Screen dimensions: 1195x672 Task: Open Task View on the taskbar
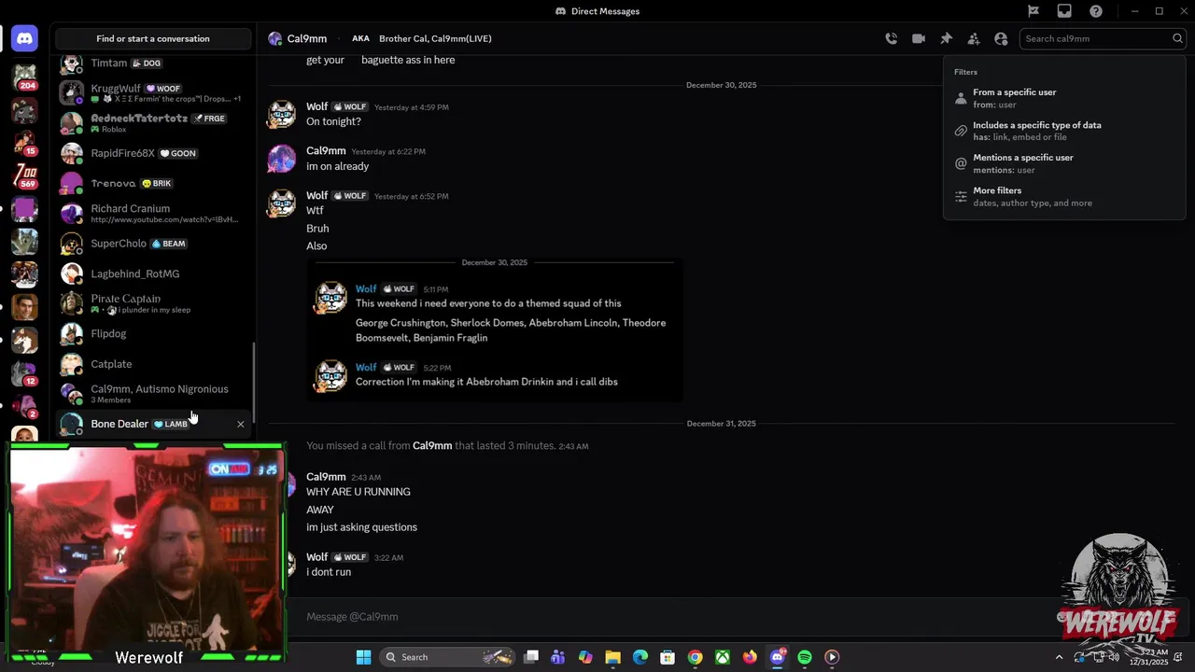pyautogui.click(x=531, y=657)
